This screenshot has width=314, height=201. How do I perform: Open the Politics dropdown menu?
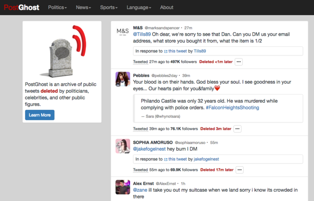pyautogui.click(x=57, y=7)
